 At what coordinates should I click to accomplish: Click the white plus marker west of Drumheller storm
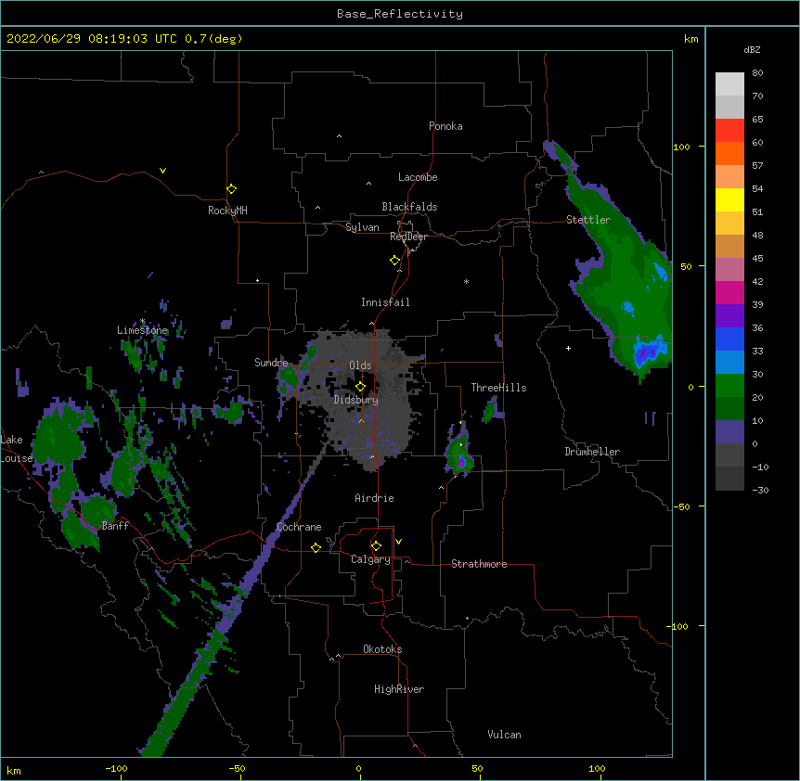(568, 348)
